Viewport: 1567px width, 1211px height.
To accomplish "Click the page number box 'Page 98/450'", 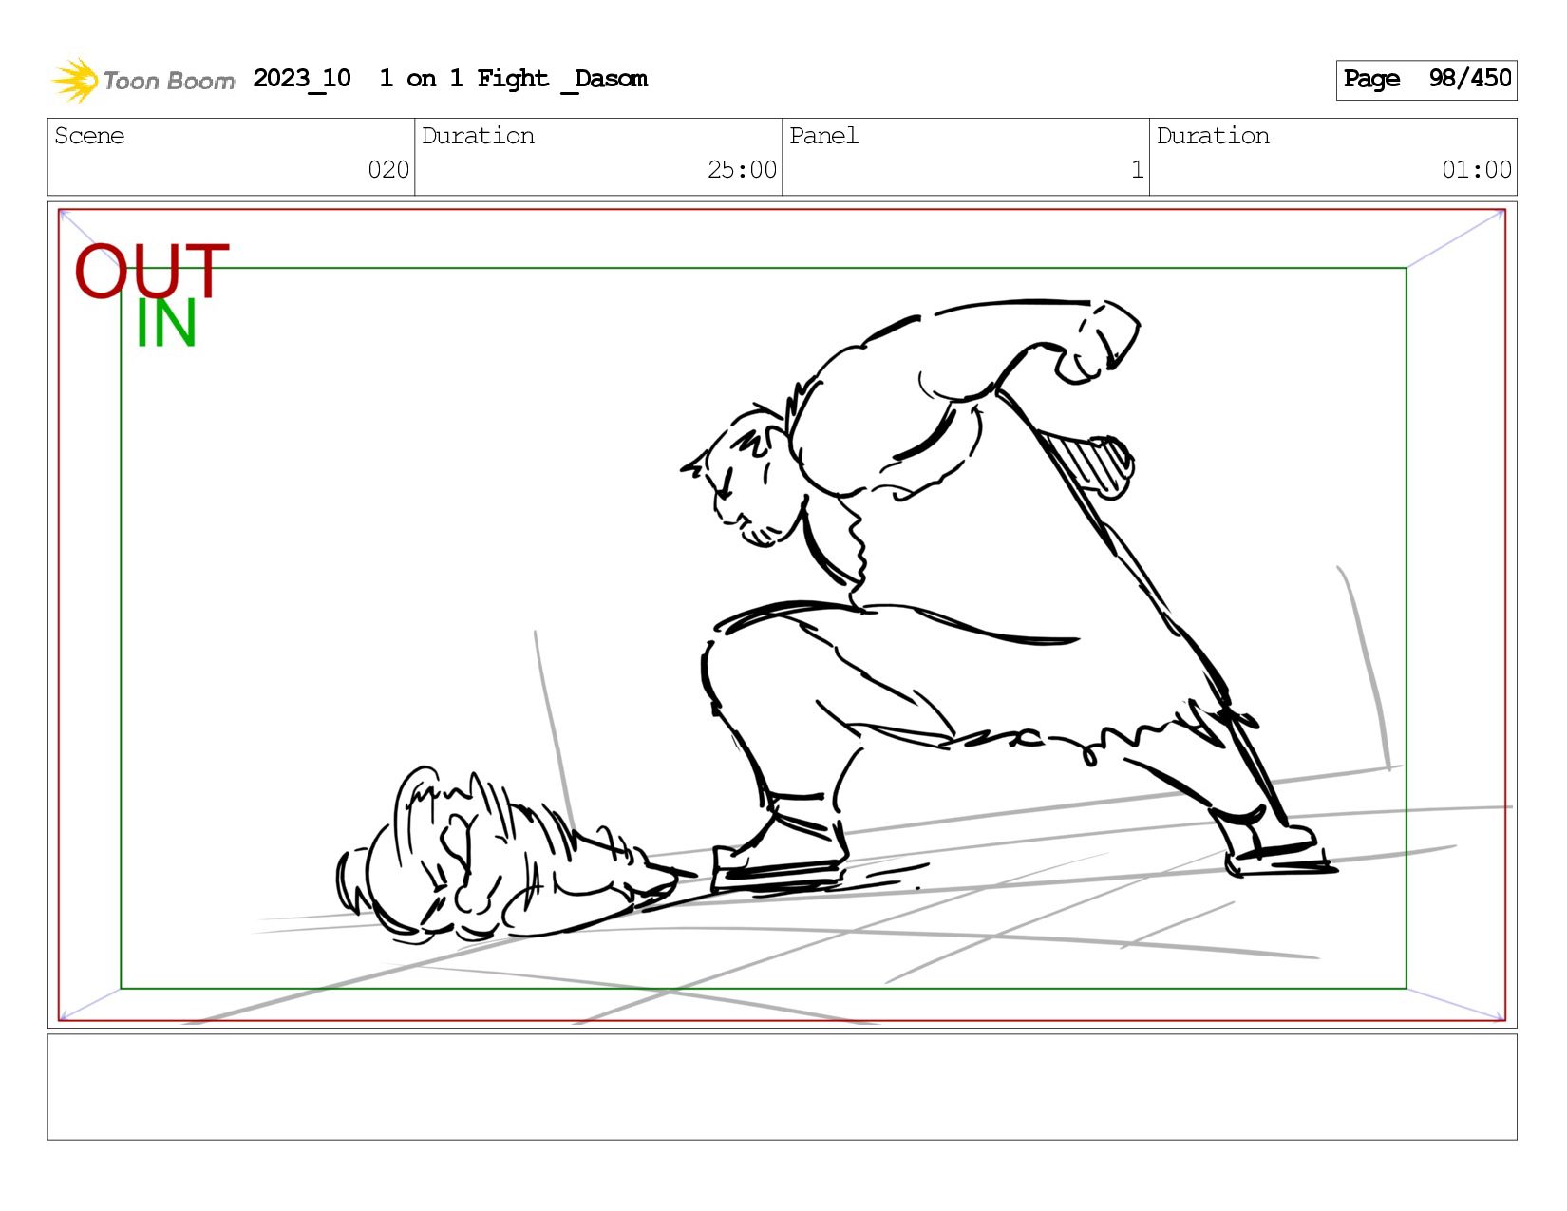I will (x=1426, y=80).
